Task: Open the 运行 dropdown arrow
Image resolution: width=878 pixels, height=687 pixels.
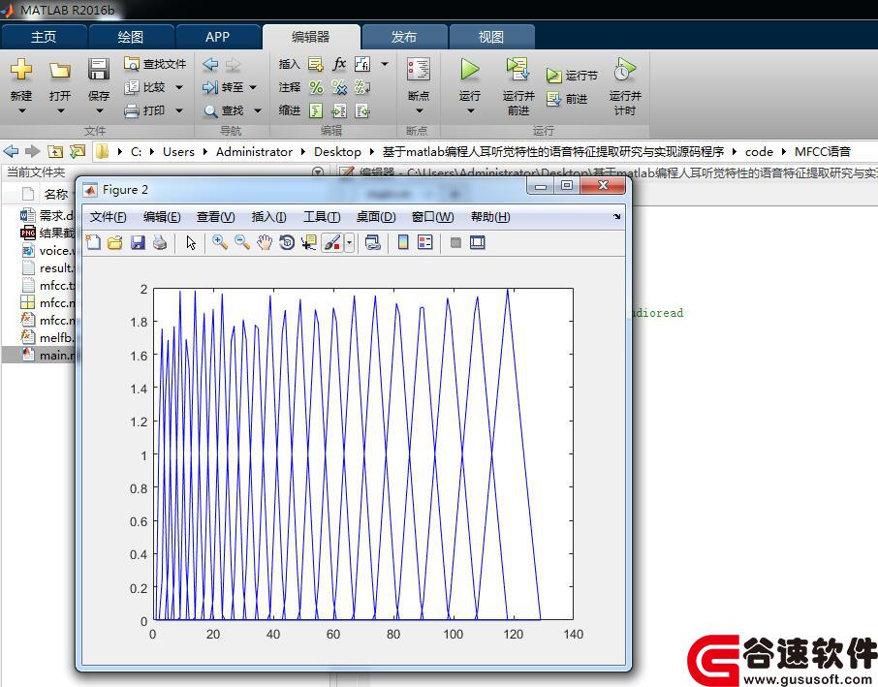Action: point(470,110)
